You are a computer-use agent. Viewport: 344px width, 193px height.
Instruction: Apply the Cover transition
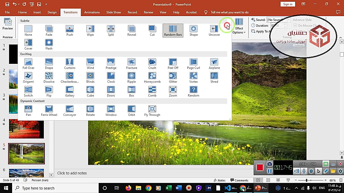(28, 44)
